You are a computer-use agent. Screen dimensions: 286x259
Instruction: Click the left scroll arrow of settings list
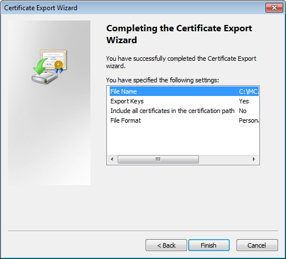(x=112, y=159)
